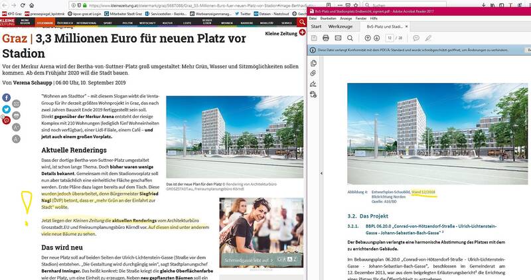
Task: Open Fenster menu in Acrobat
Action: (x=360, y=19)
